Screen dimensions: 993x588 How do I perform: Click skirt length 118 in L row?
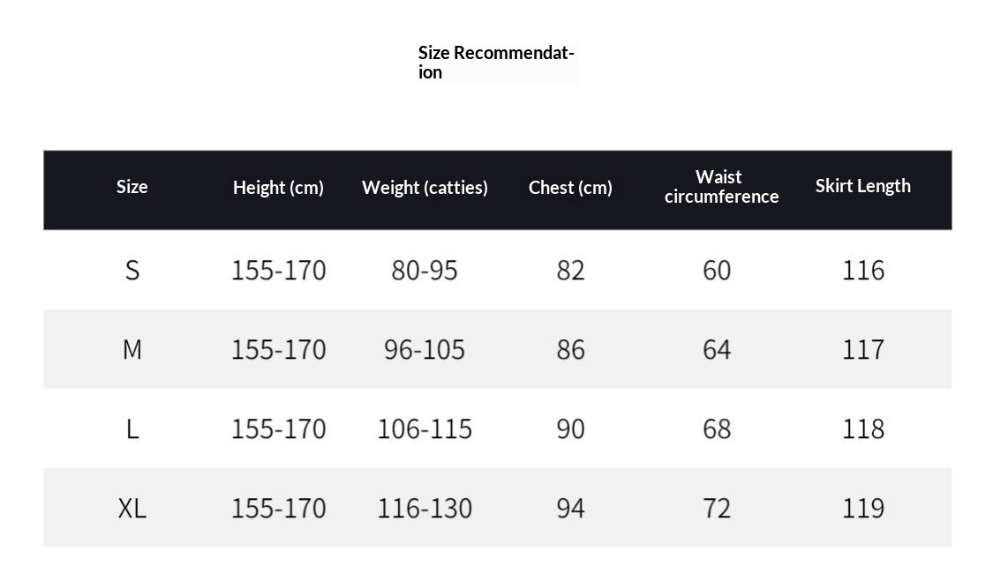(x=862, y=429)
